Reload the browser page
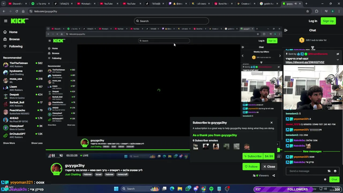343x193 pixels. tap(17, 11)
